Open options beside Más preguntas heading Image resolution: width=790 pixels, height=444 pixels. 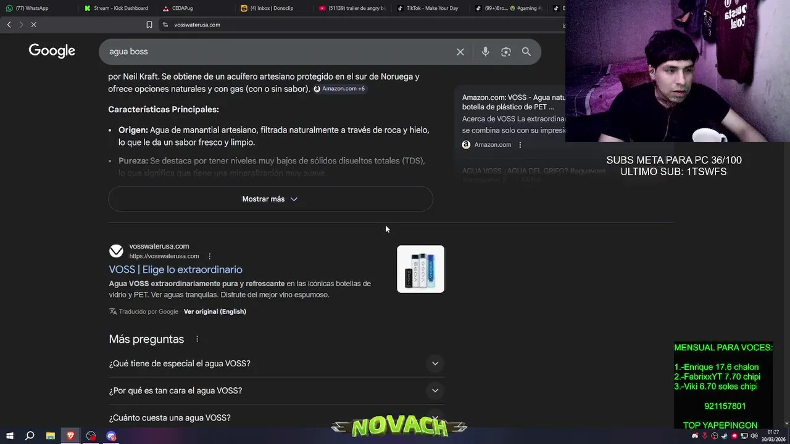[197, 339]
